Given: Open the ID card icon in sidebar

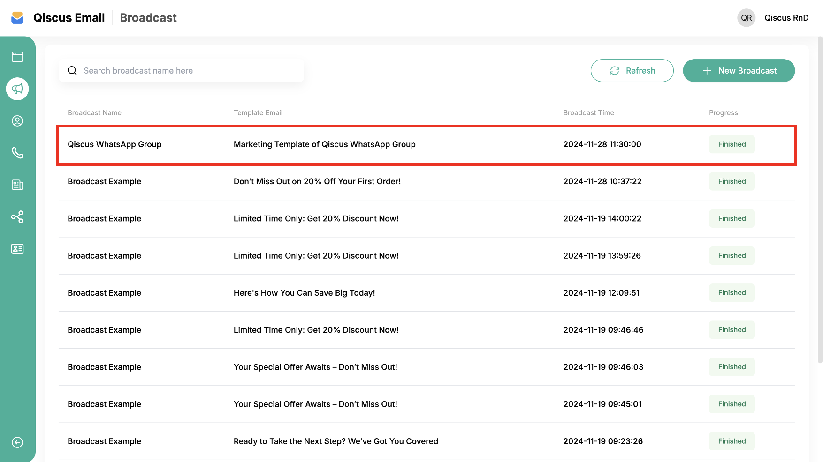Looking at the screenshot, I should pos(17,249).
